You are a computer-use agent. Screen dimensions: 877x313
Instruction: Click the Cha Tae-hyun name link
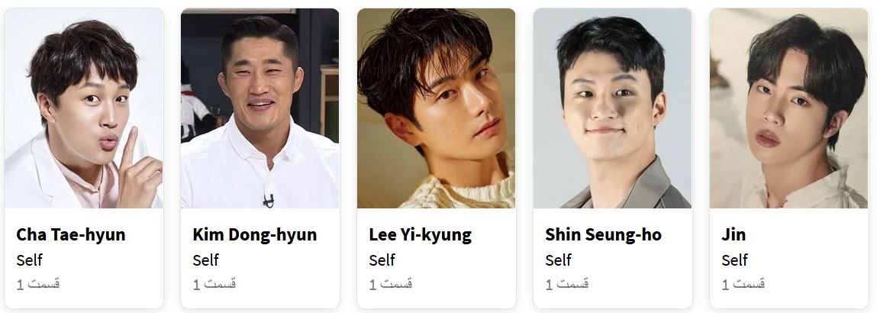click(71, 235)
